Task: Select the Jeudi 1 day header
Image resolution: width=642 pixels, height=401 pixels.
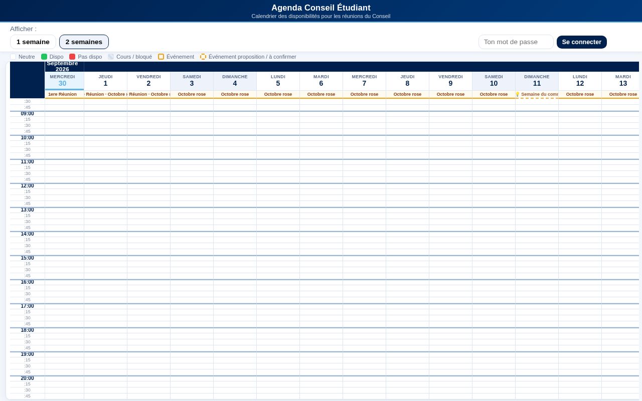Action: click(x=105, y=81)
